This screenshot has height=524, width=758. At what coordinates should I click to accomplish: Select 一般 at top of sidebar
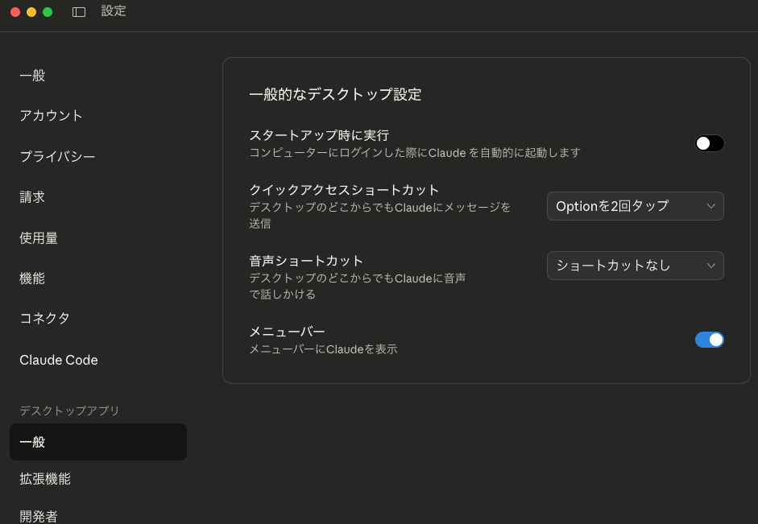coord(32,76)
